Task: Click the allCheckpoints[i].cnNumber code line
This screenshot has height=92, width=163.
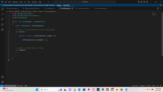Action: pos(35,40)
